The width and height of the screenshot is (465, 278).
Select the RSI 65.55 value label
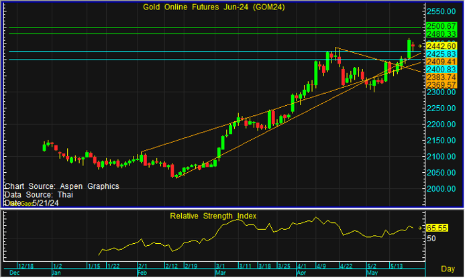point(437,228)
